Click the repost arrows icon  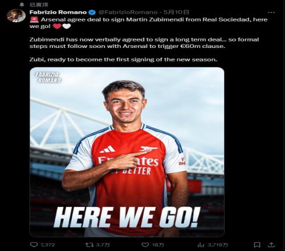(89, 245)
